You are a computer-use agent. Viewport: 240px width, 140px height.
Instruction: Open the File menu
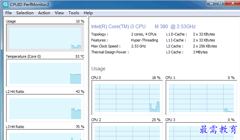point(8,13)
